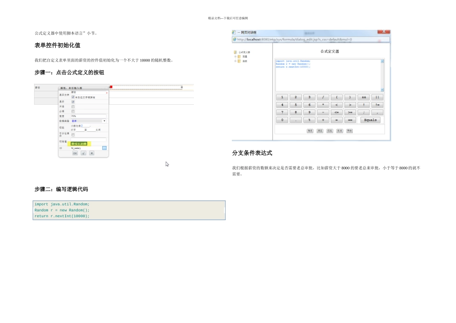This screenshot has width=456, height=323.
Task: Click the IE icon in the localhost address bar
Action: (234, 39)
